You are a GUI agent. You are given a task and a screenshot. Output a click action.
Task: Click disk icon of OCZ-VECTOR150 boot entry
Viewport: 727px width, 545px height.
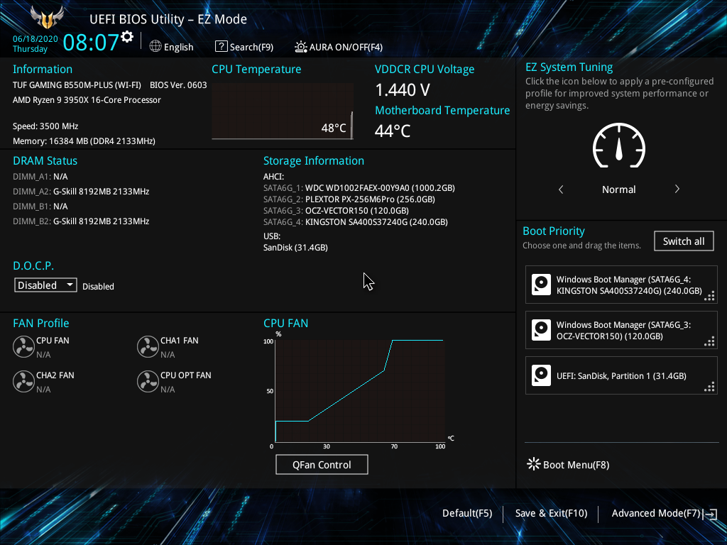(541, 330)
